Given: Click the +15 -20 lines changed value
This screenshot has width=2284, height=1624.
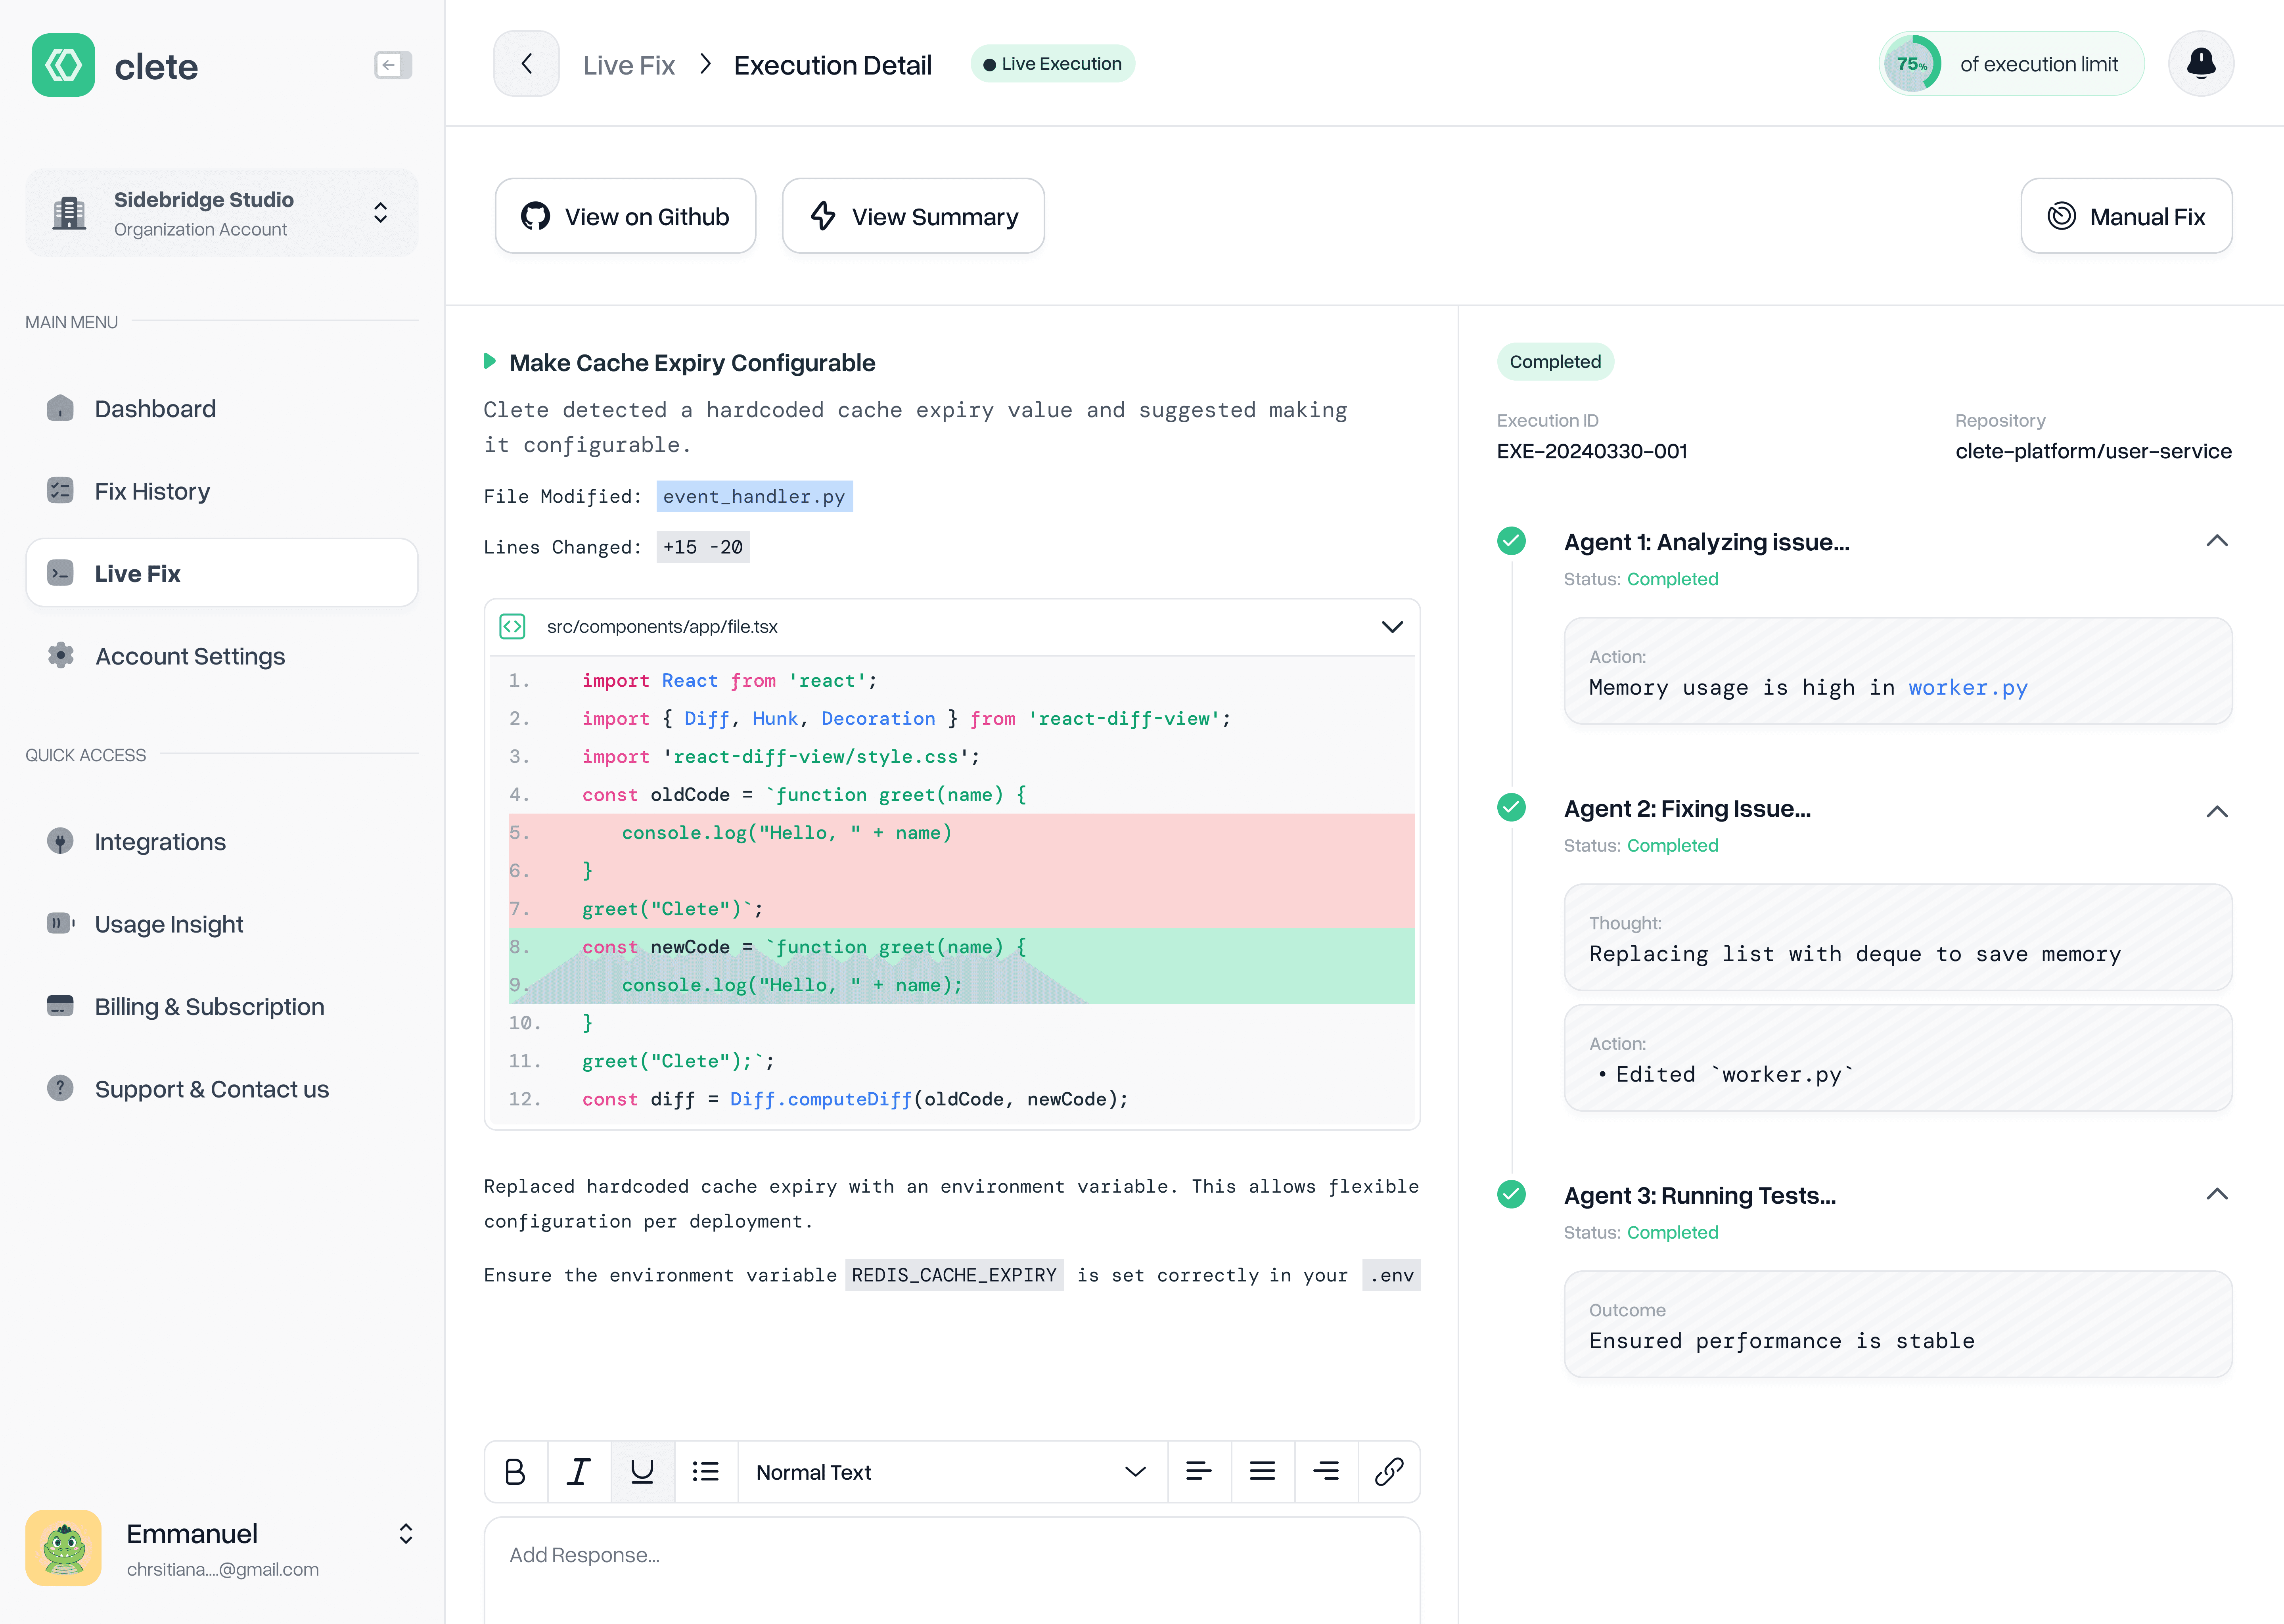Looking at the screenshot, I should (703, 547).
